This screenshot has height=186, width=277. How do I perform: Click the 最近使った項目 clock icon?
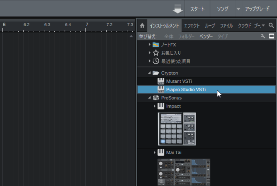click(x=156, y=61)
